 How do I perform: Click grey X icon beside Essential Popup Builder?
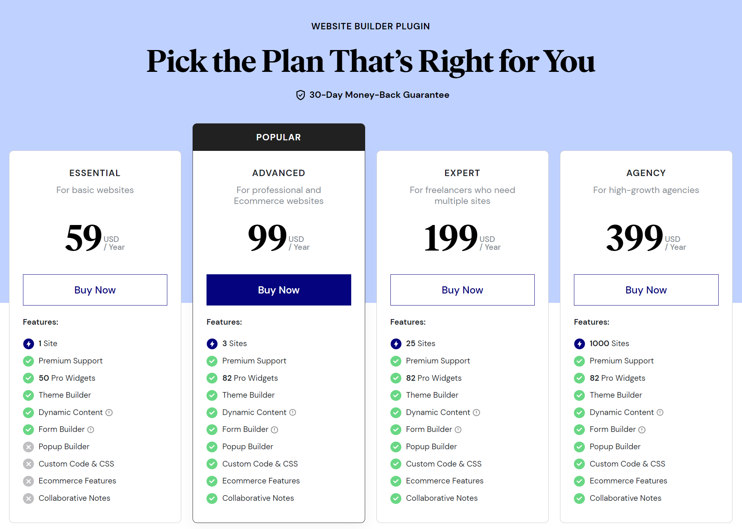pyautogui.click(x=29, y=447)
